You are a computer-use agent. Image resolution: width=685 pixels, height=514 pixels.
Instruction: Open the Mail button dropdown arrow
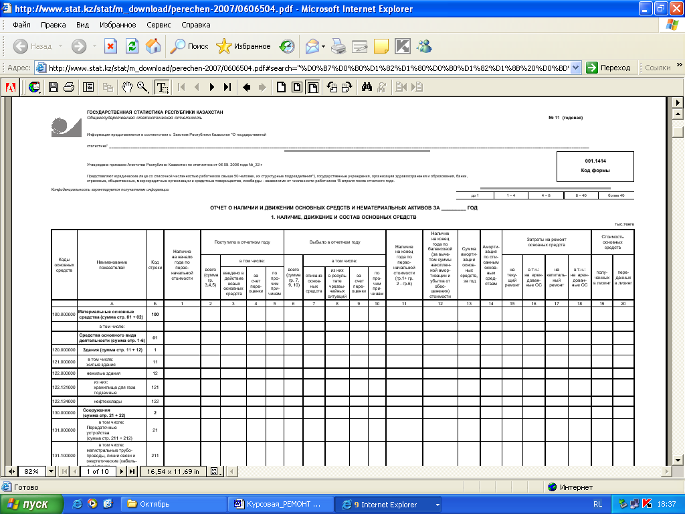tap(323, 46)
